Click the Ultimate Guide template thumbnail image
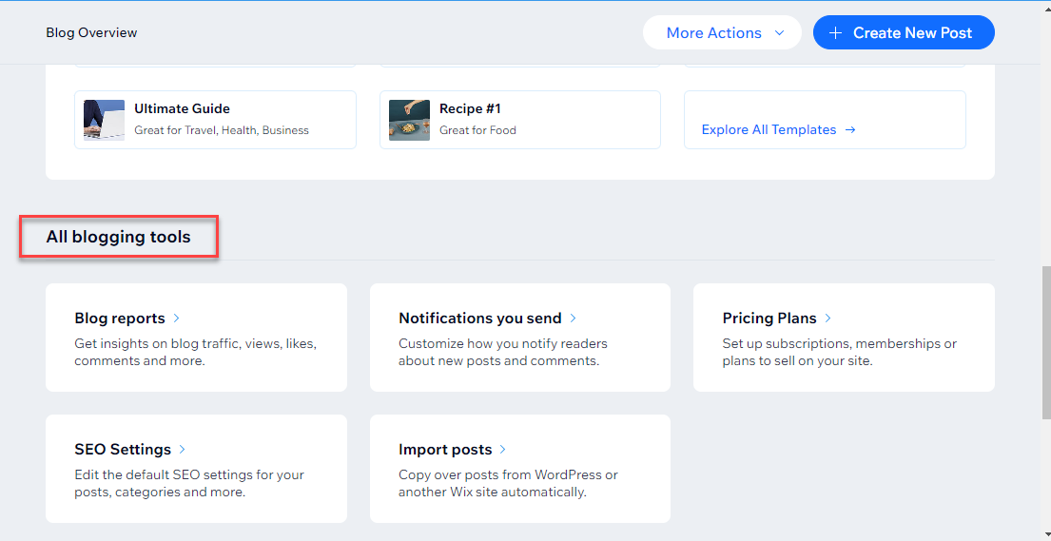The width and height of the screenshot is (1051, 541). tap(104, 120)
